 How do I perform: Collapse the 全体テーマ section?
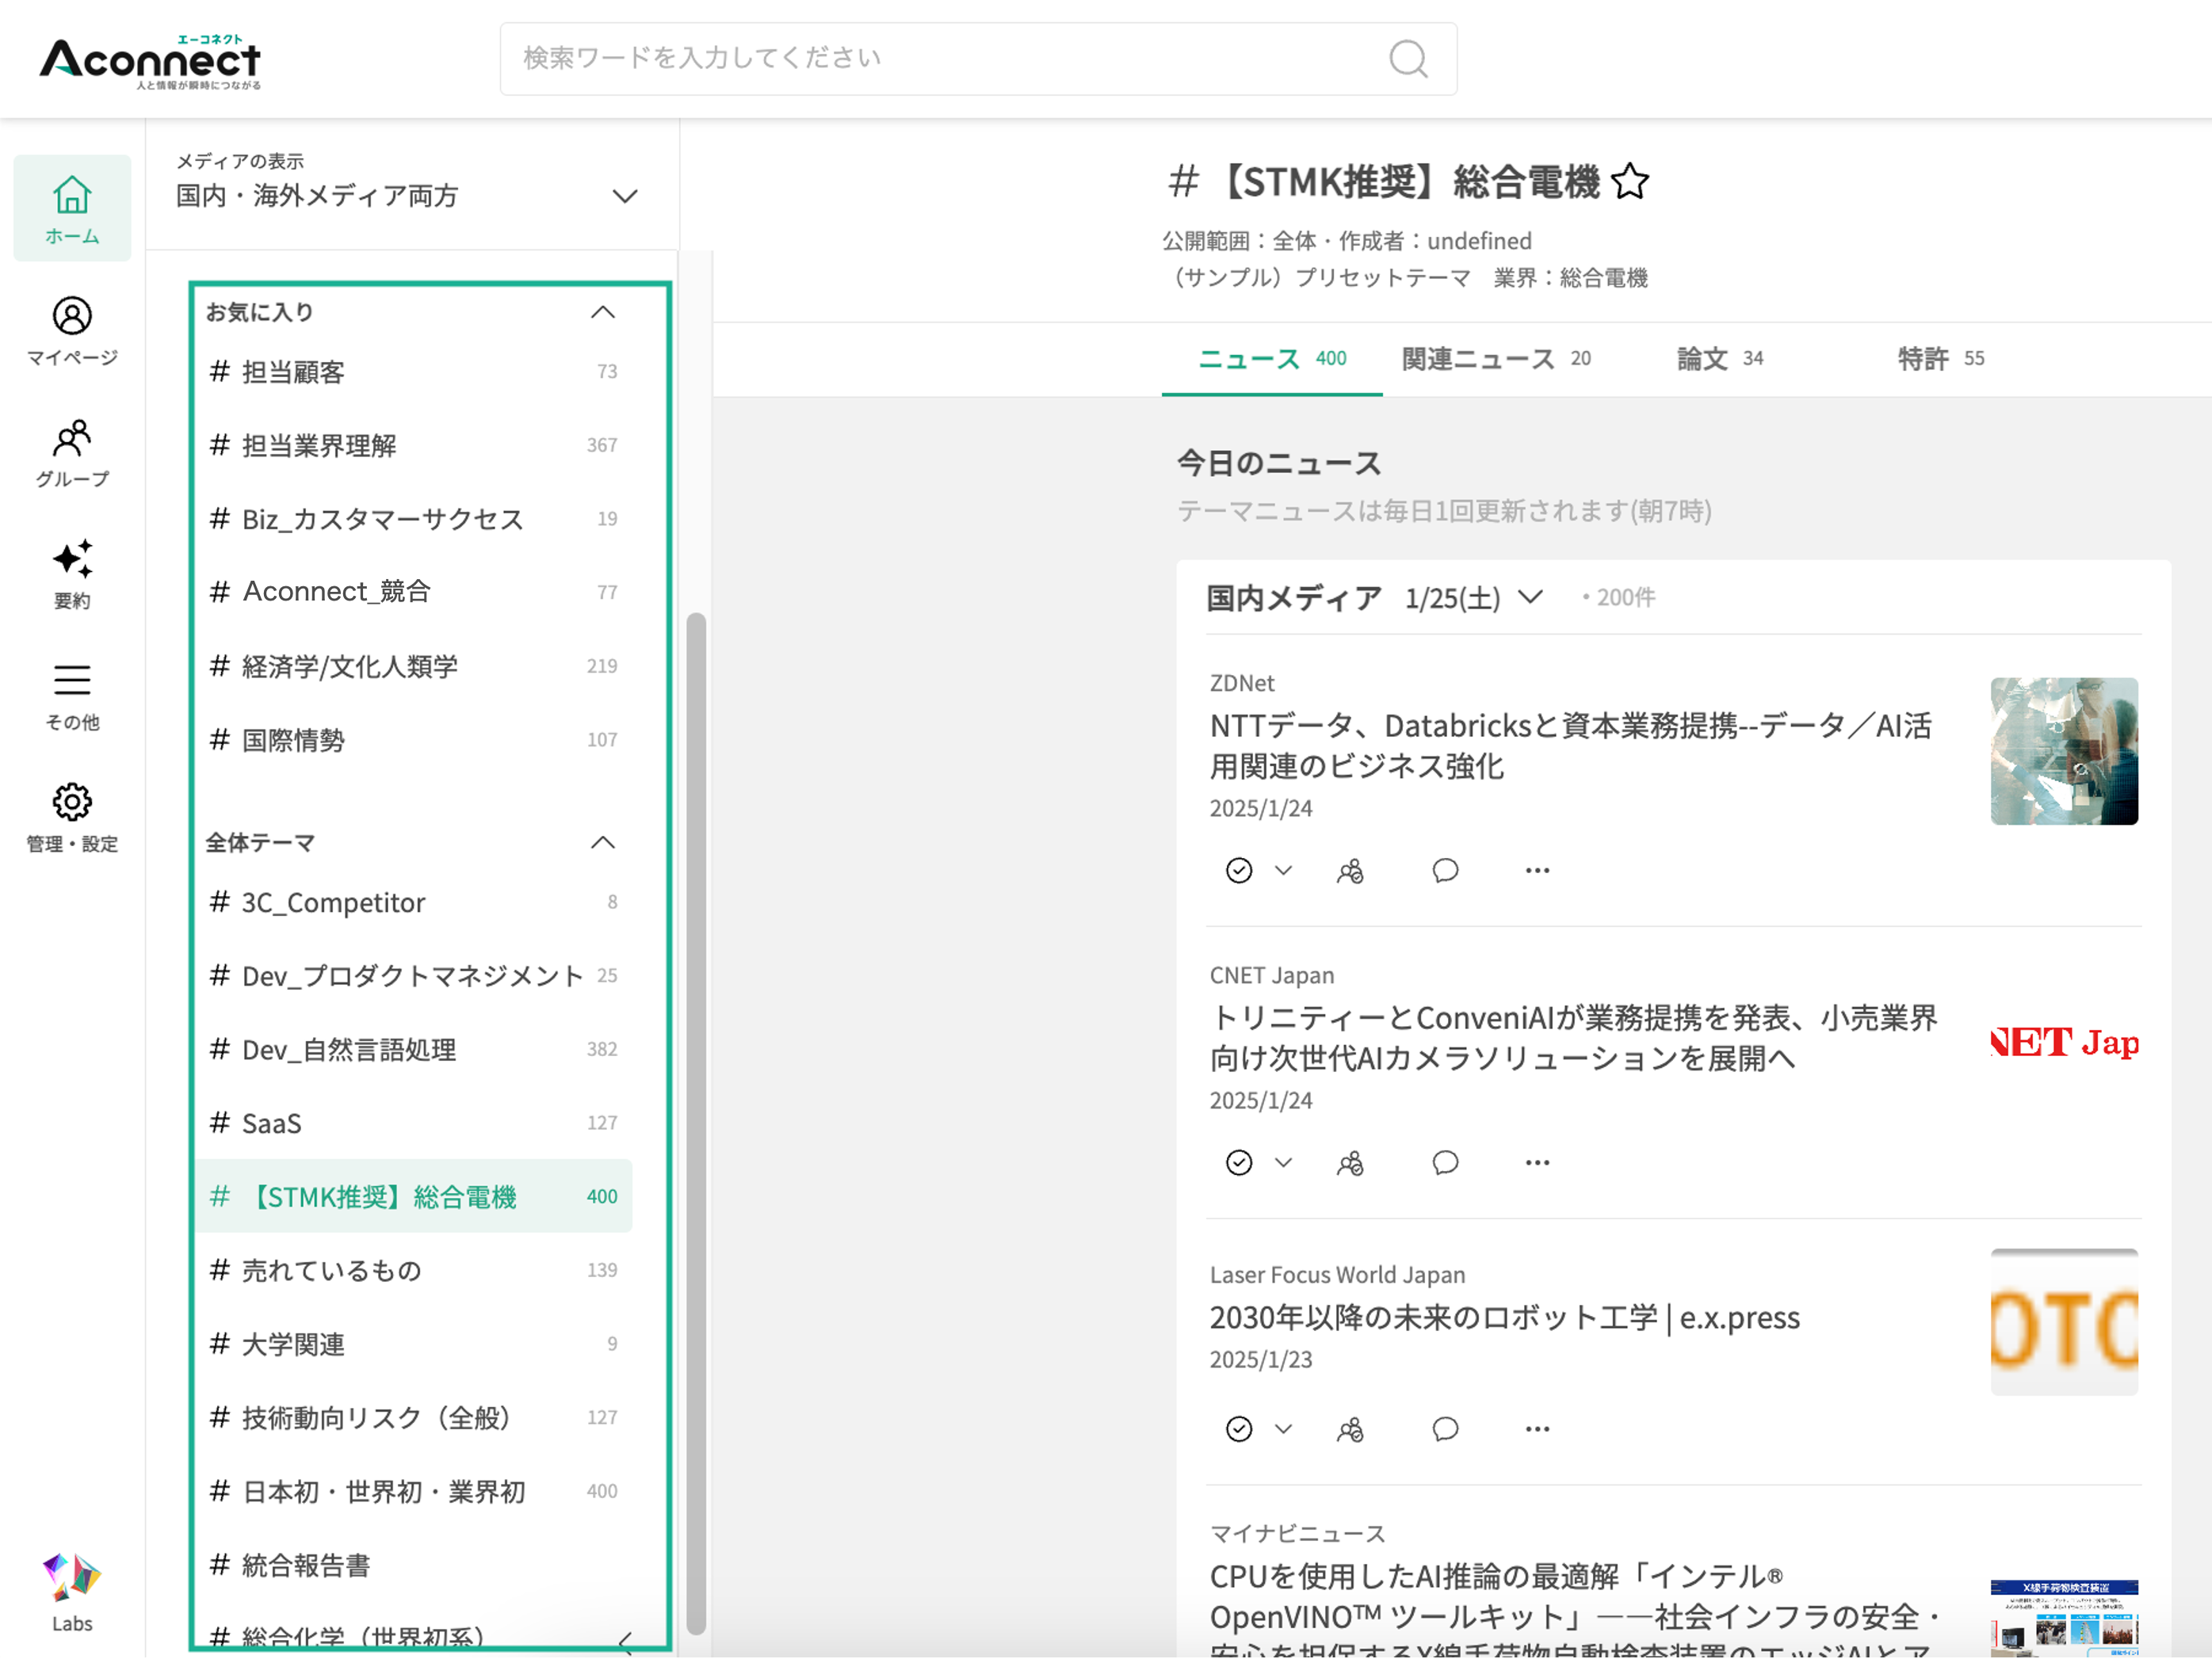(x=603, y=842)
